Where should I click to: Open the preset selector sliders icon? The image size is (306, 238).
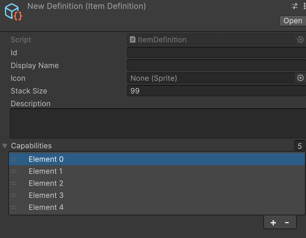[x=294, y=6]
